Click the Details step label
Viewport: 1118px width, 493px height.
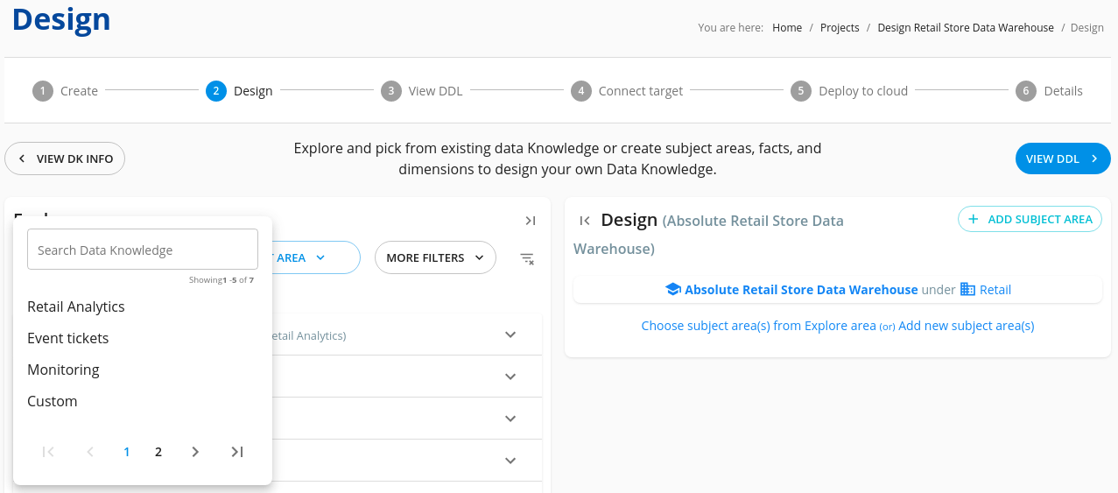[1064, 91]
